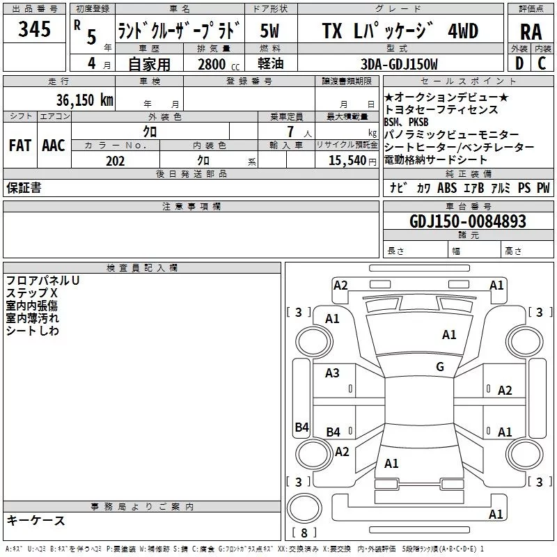Viewport: 557px width, 557px height.
Task: Click the air conditioner type AAC
Action: click(x=54, y=146)
